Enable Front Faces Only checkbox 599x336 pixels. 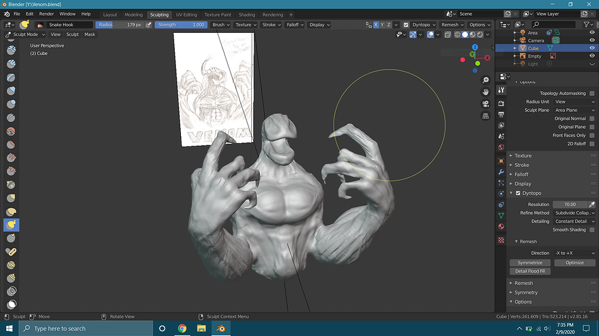click(592, 135)
